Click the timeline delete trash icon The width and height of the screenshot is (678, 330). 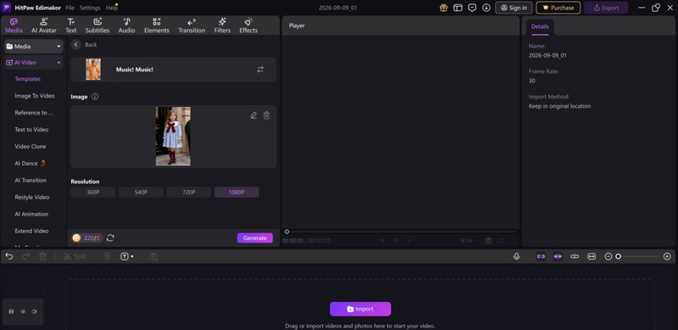click(43, 256)
